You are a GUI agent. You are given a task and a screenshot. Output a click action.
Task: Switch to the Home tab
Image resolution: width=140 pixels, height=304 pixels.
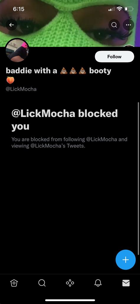coord(14,283)
